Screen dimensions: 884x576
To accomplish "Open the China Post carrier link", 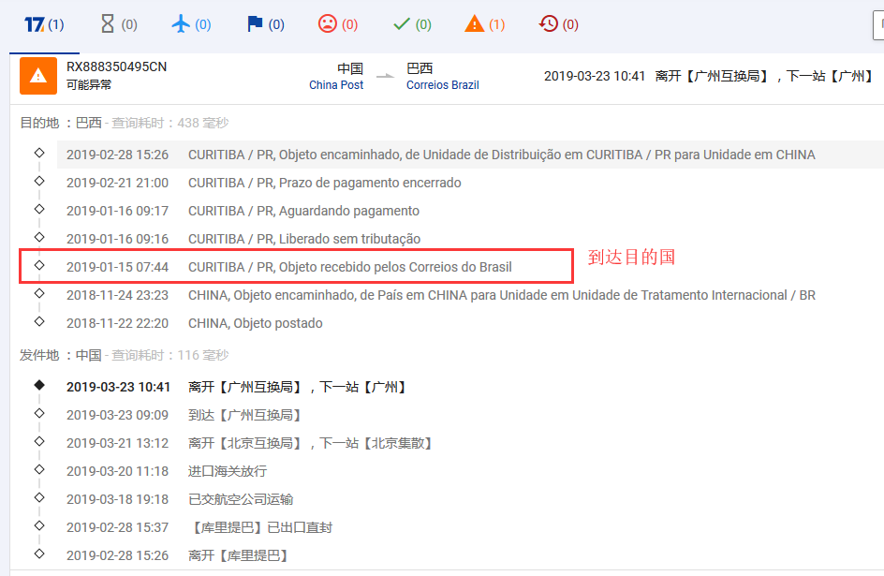I will point(336,85).
